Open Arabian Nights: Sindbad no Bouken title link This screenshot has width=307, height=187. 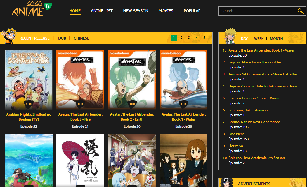[x=29, y=117]
